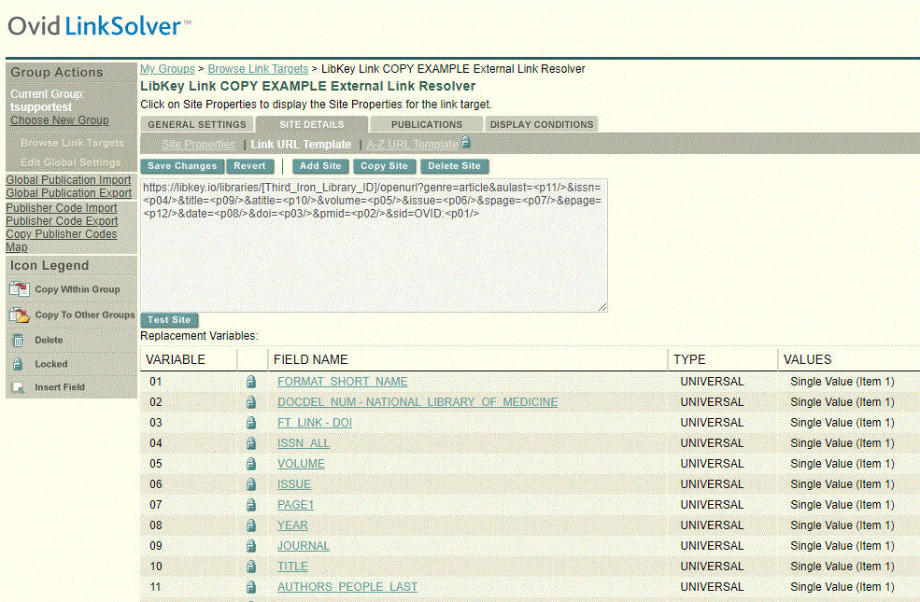Click the TYPE column header
Screen dimensions: 920x602
(x=689, y=359)
